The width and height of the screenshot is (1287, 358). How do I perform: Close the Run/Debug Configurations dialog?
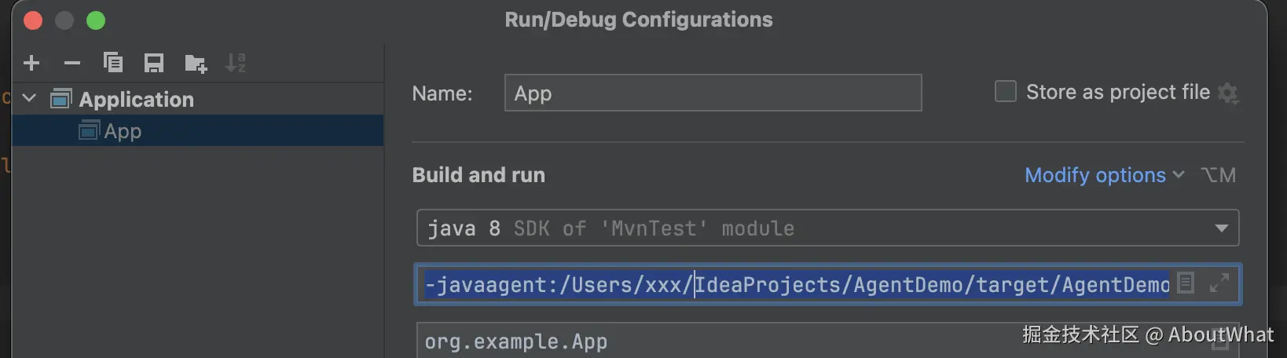33,20
